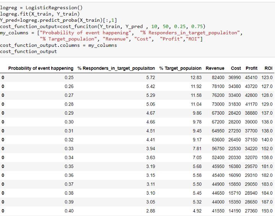Click the ROI column header

tap(269, 68)
